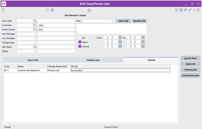This screenshot has width=202, height=129.
Task: Click the Profit Centre description field showing 0101
Action: tap(56, 30)
